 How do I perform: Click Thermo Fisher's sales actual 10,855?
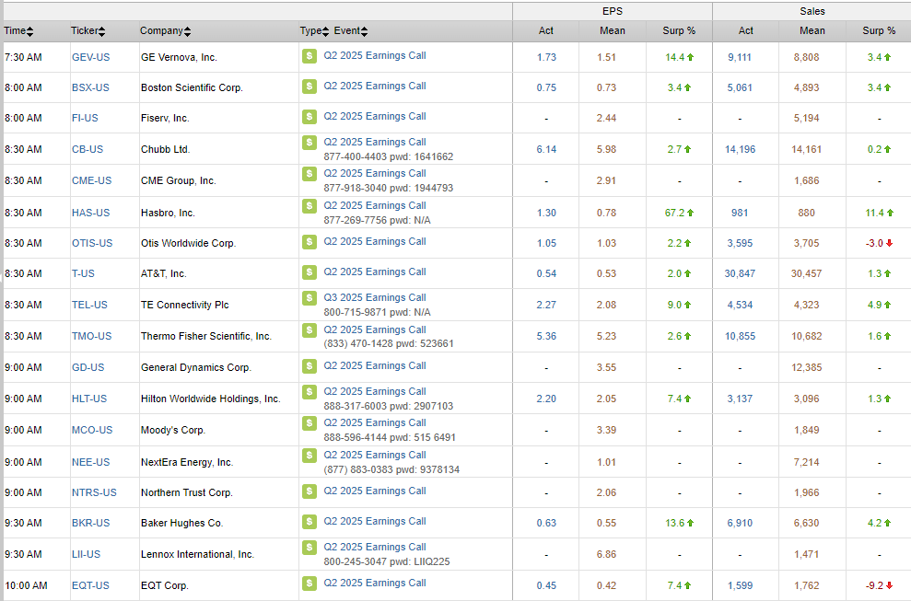point(740,336)
